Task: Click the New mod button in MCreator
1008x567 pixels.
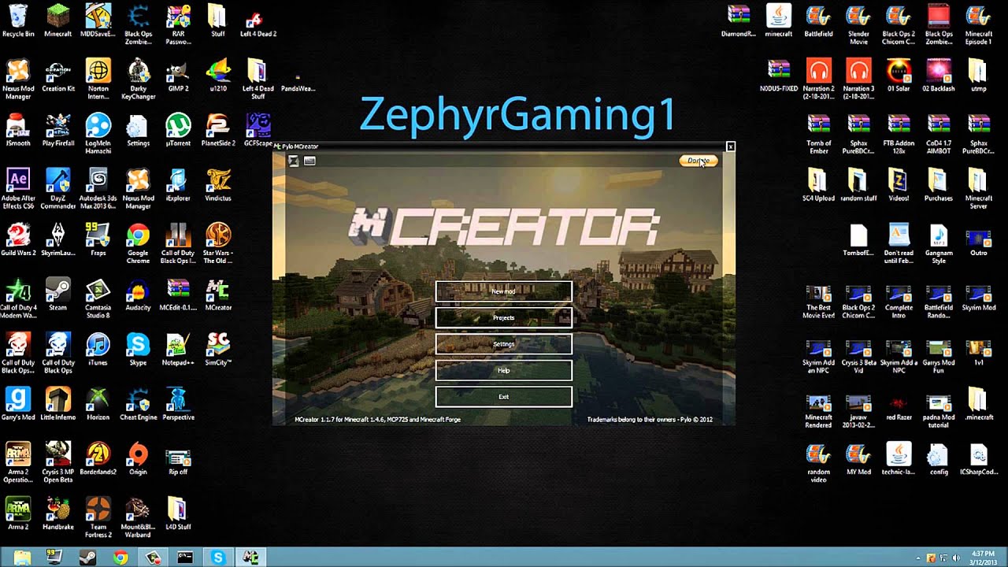Action: 504,291
